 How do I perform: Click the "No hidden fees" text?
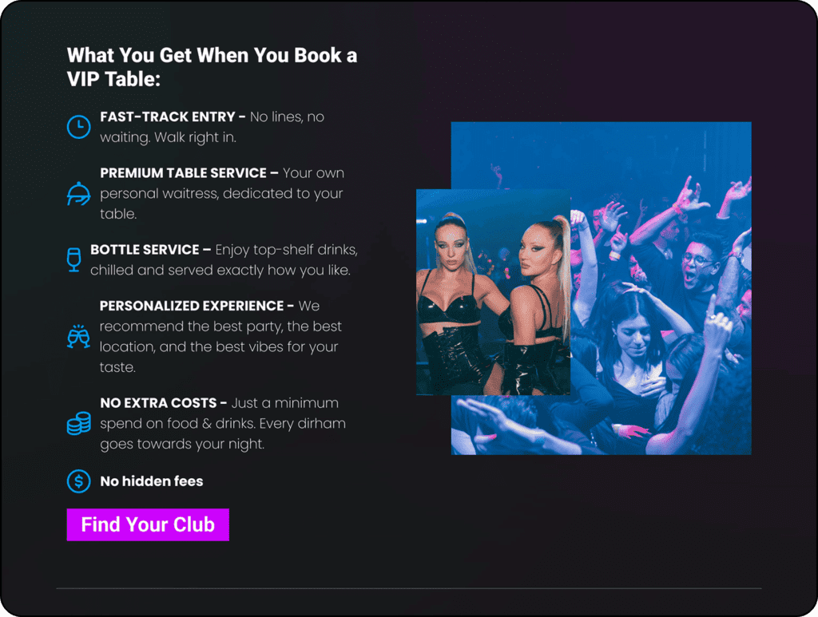click(152, 481)
